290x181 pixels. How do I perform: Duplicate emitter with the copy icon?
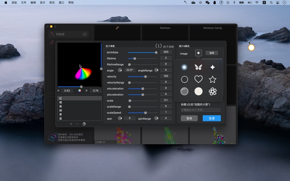pyautogui.click(x=84, y=124)
